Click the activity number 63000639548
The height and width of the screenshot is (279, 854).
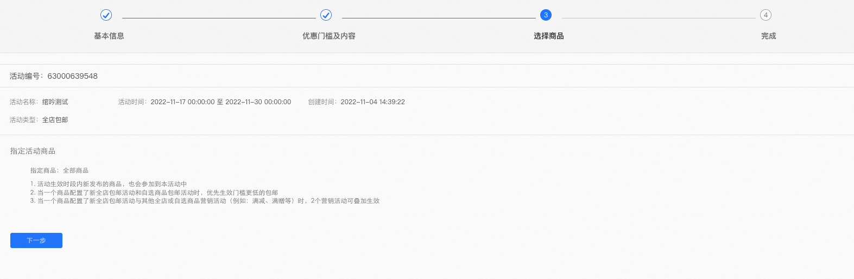coord(73,76)
